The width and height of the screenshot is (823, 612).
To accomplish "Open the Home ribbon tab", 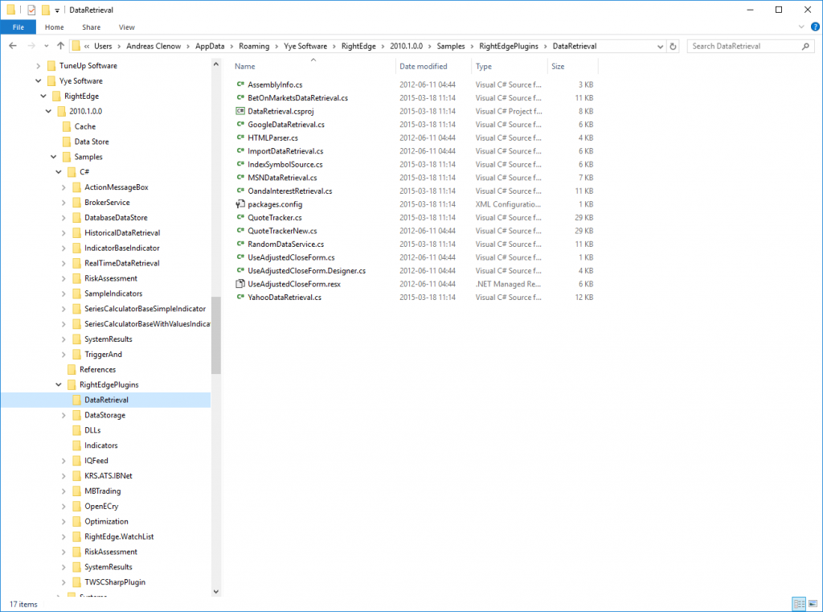I will point(54,27).
